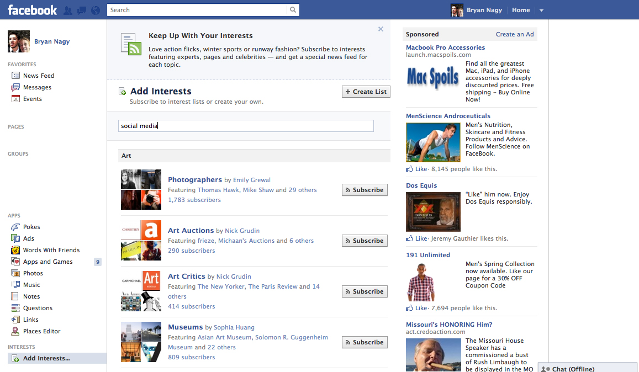Click the Create List button
639x372 pixels.
(366, 92)
